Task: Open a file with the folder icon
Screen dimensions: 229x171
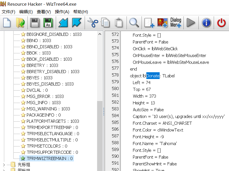Action: pos(20,23)
